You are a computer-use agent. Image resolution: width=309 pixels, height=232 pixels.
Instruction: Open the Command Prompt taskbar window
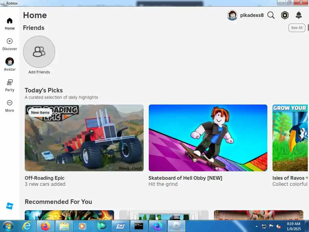coord(139,226)
